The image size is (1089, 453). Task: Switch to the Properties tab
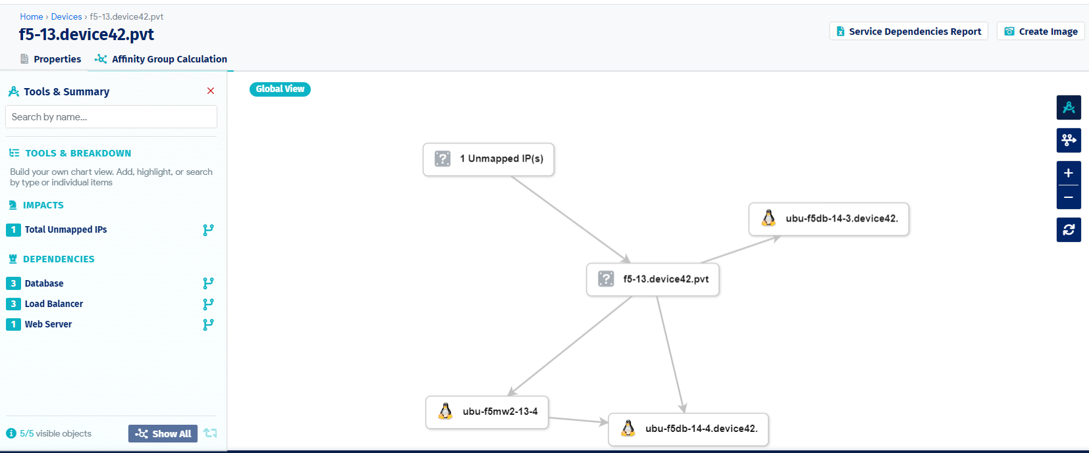pos(51,59)
